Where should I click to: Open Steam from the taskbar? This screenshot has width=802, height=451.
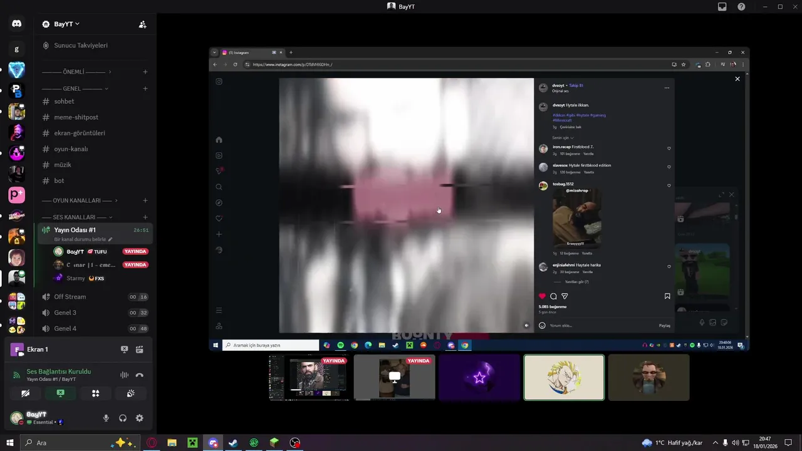[233, 443]
